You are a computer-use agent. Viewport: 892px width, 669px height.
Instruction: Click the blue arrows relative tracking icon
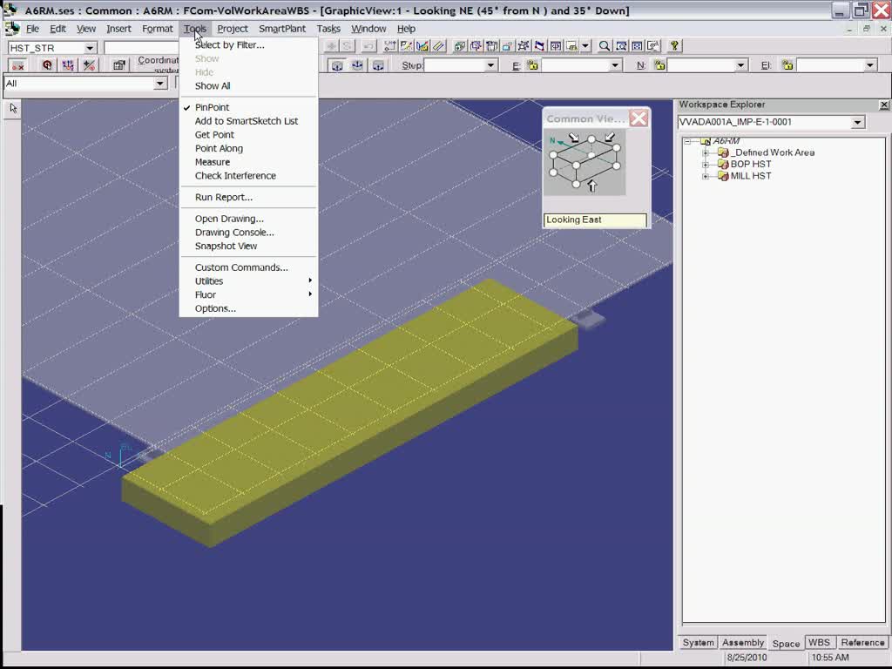click(68, 65)
